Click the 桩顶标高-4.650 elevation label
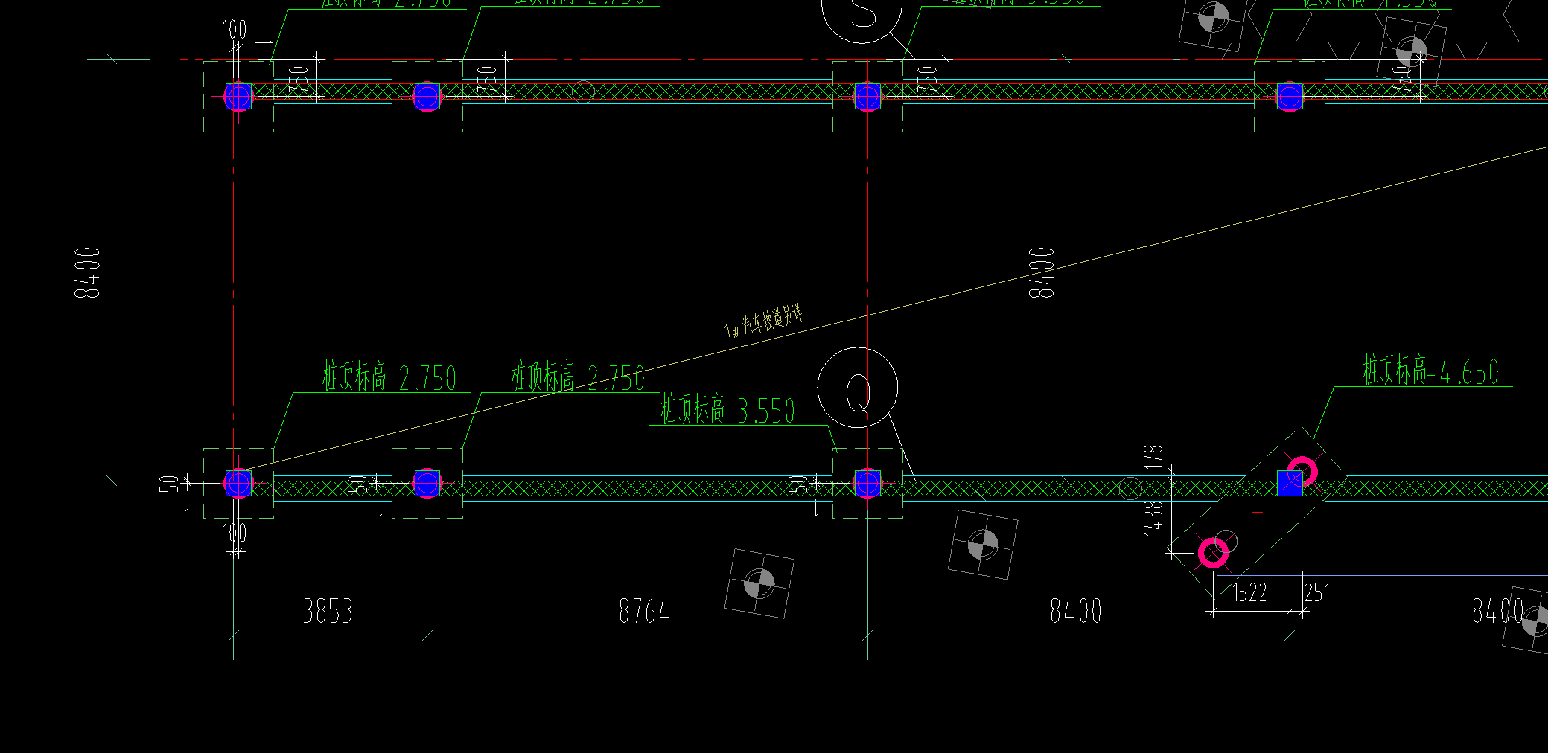Viewport: 1548px width, 753px height. [1430, 371]
